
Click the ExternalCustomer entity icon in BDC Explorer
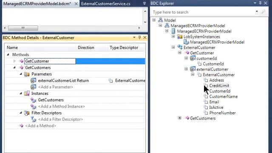[x=180, y=47]
